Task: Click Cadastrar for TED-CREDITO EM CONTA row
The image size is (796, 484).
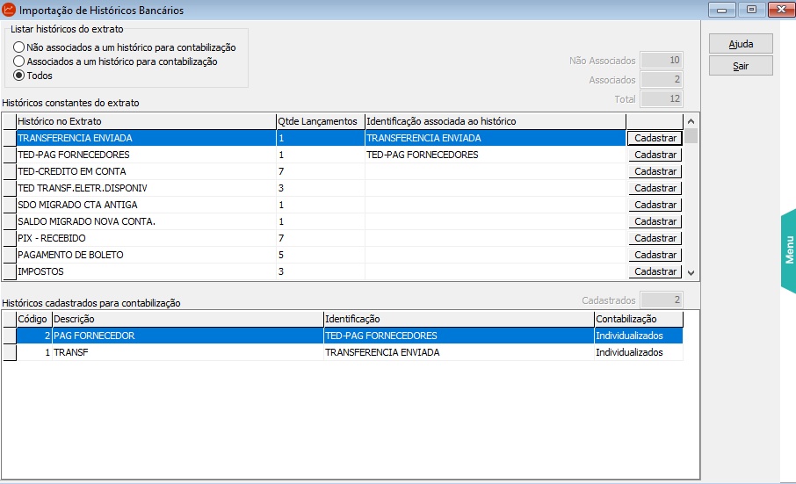Action: tap(655, 171)
